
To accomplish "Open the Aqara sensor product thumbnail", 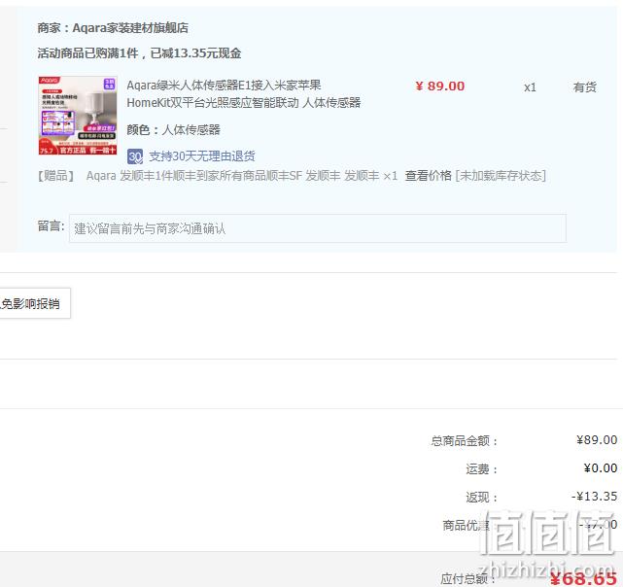I will point(78,116).
